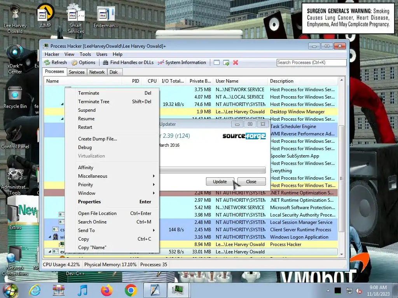The height and width of the screenshot is (298, 398).
Task: Choose Create Dump File from the context menu
Action: tap(112, 139)
